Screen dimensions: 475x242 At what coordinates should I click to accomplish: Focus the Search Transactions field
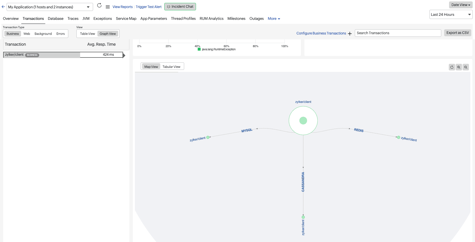click(x=397, y=33)
